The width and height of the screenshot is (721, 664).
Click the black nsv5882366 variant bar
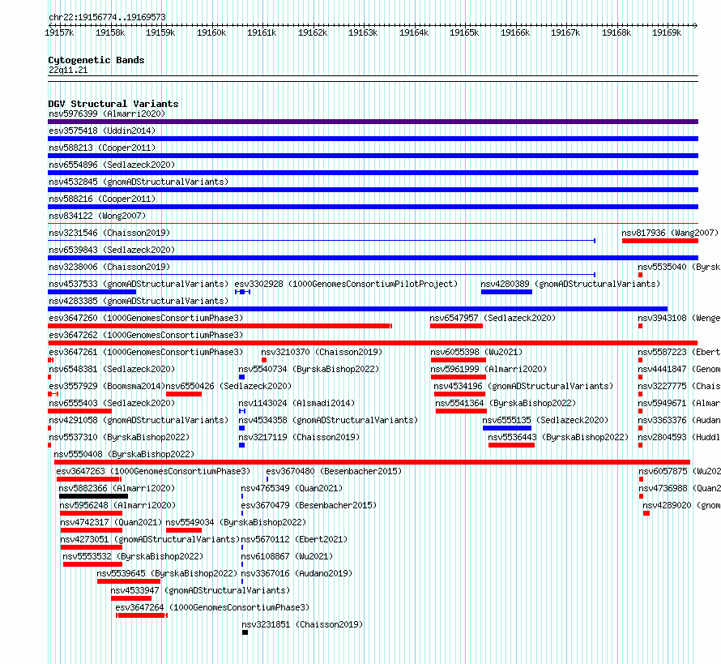coord(93,496)
